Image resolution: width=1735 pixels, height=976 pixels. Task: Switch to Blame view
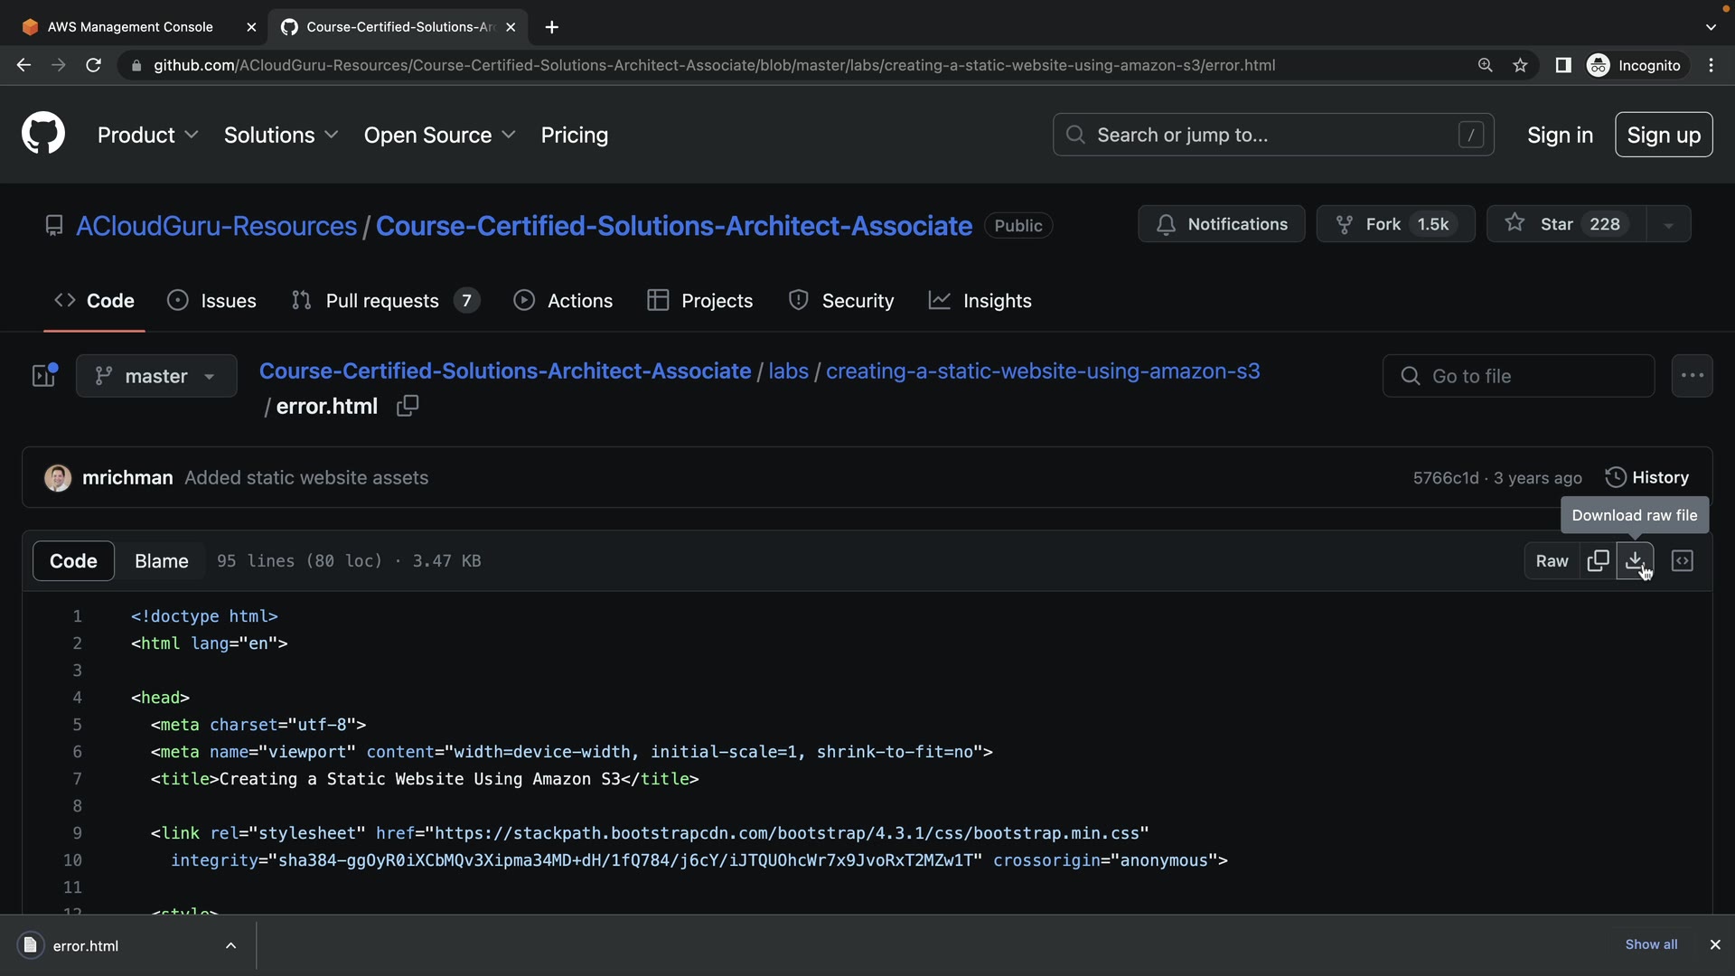[x=161, y=561]
